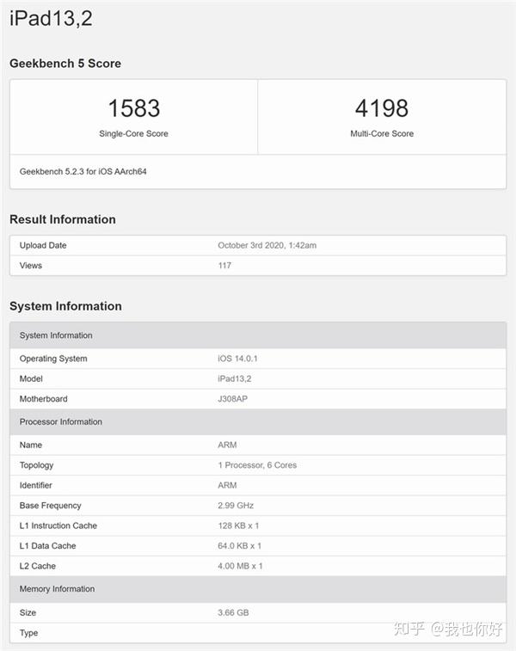Select the 4.00 MB x 1 value
Image resolution: width=516 pixels, height=651 pixels.
(x=240, y=567)
